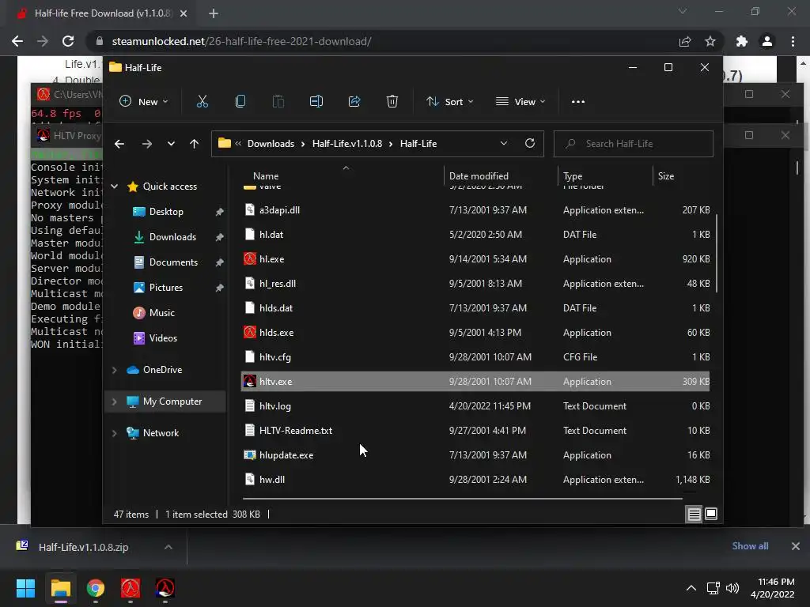810x607 pixels.
Task: Select the hl.exe application icon
Action: 249,259
